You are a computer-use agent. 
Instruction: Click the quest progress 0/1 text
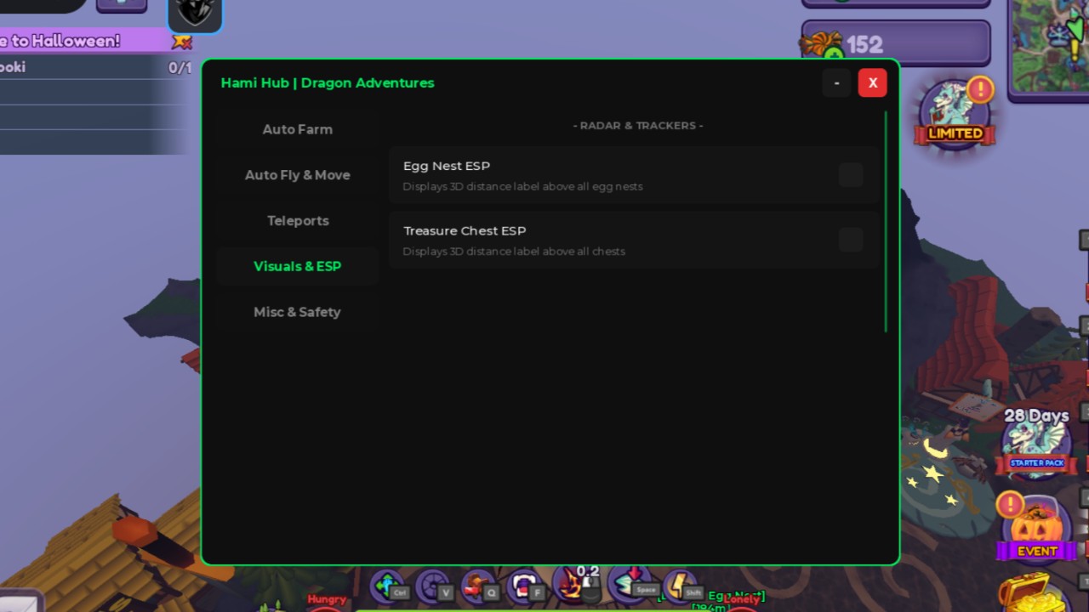click(180, 68)
